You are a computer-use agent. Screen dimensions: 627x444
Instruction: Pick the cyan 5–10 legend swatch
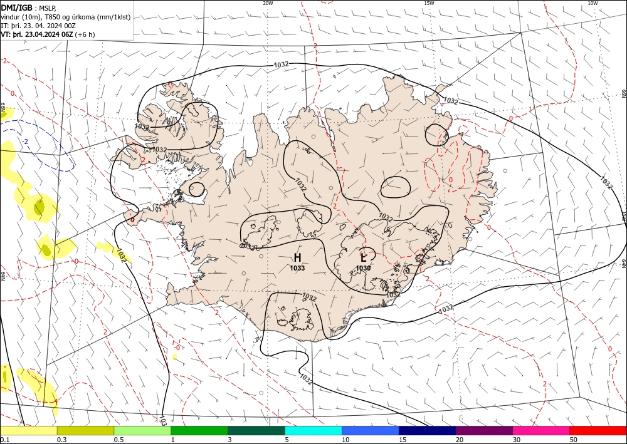(313, 430)
